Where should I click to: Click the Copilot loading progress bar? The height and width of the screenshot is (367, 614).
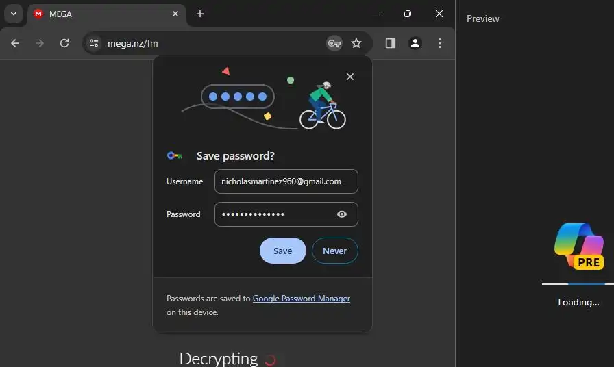pos(578,284)
